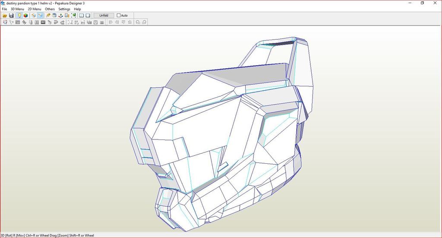The image size is (442, 238).
Task: Open the Help menu
Action: point(78,9)
